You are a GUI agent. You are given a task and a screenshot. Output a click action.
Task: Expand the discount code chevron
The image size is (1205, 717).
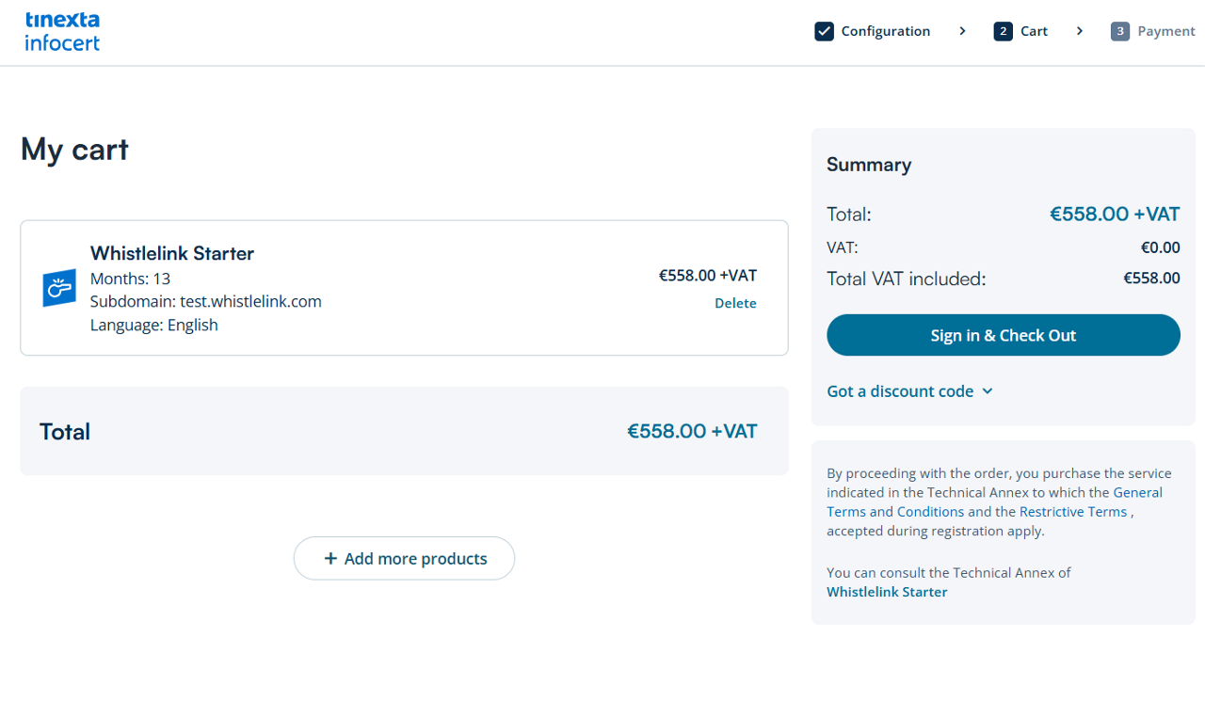click(988, 391)
